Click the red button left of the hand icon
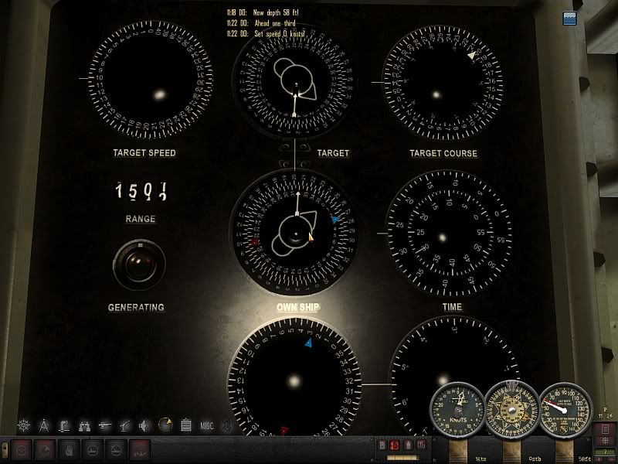The width and height of the screenshot is (618, 464). (x=45, y=449)
